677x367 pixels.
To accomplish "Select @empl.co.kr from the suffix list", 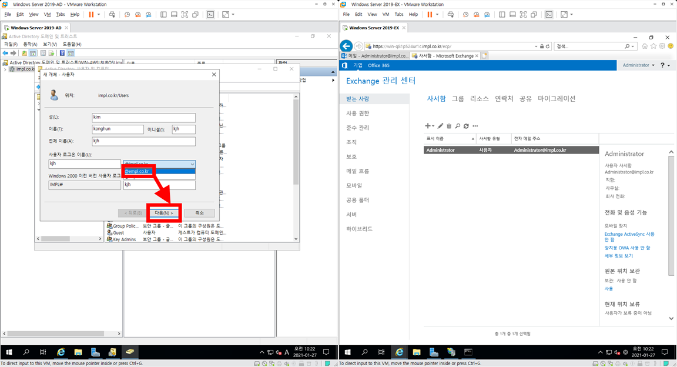I will pyautogui.click(x=159, y=171).
